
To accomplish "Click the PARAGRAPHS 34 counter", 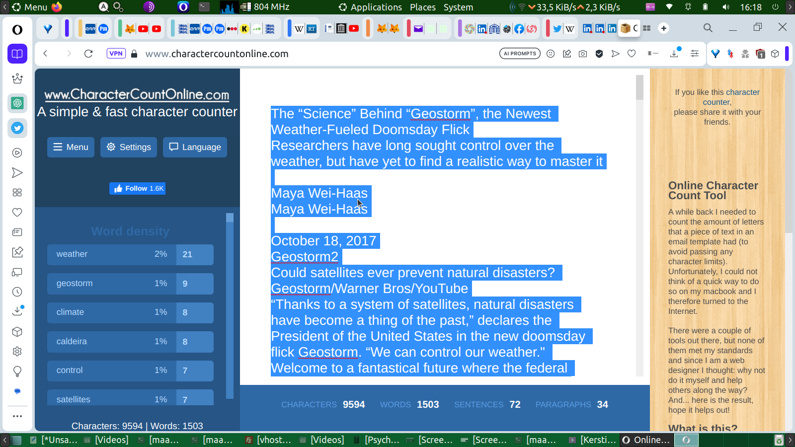I will 572,404.
